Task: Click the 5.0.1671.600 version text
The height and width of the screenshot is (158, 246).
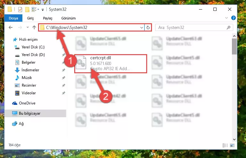Action: coord(100,63)
